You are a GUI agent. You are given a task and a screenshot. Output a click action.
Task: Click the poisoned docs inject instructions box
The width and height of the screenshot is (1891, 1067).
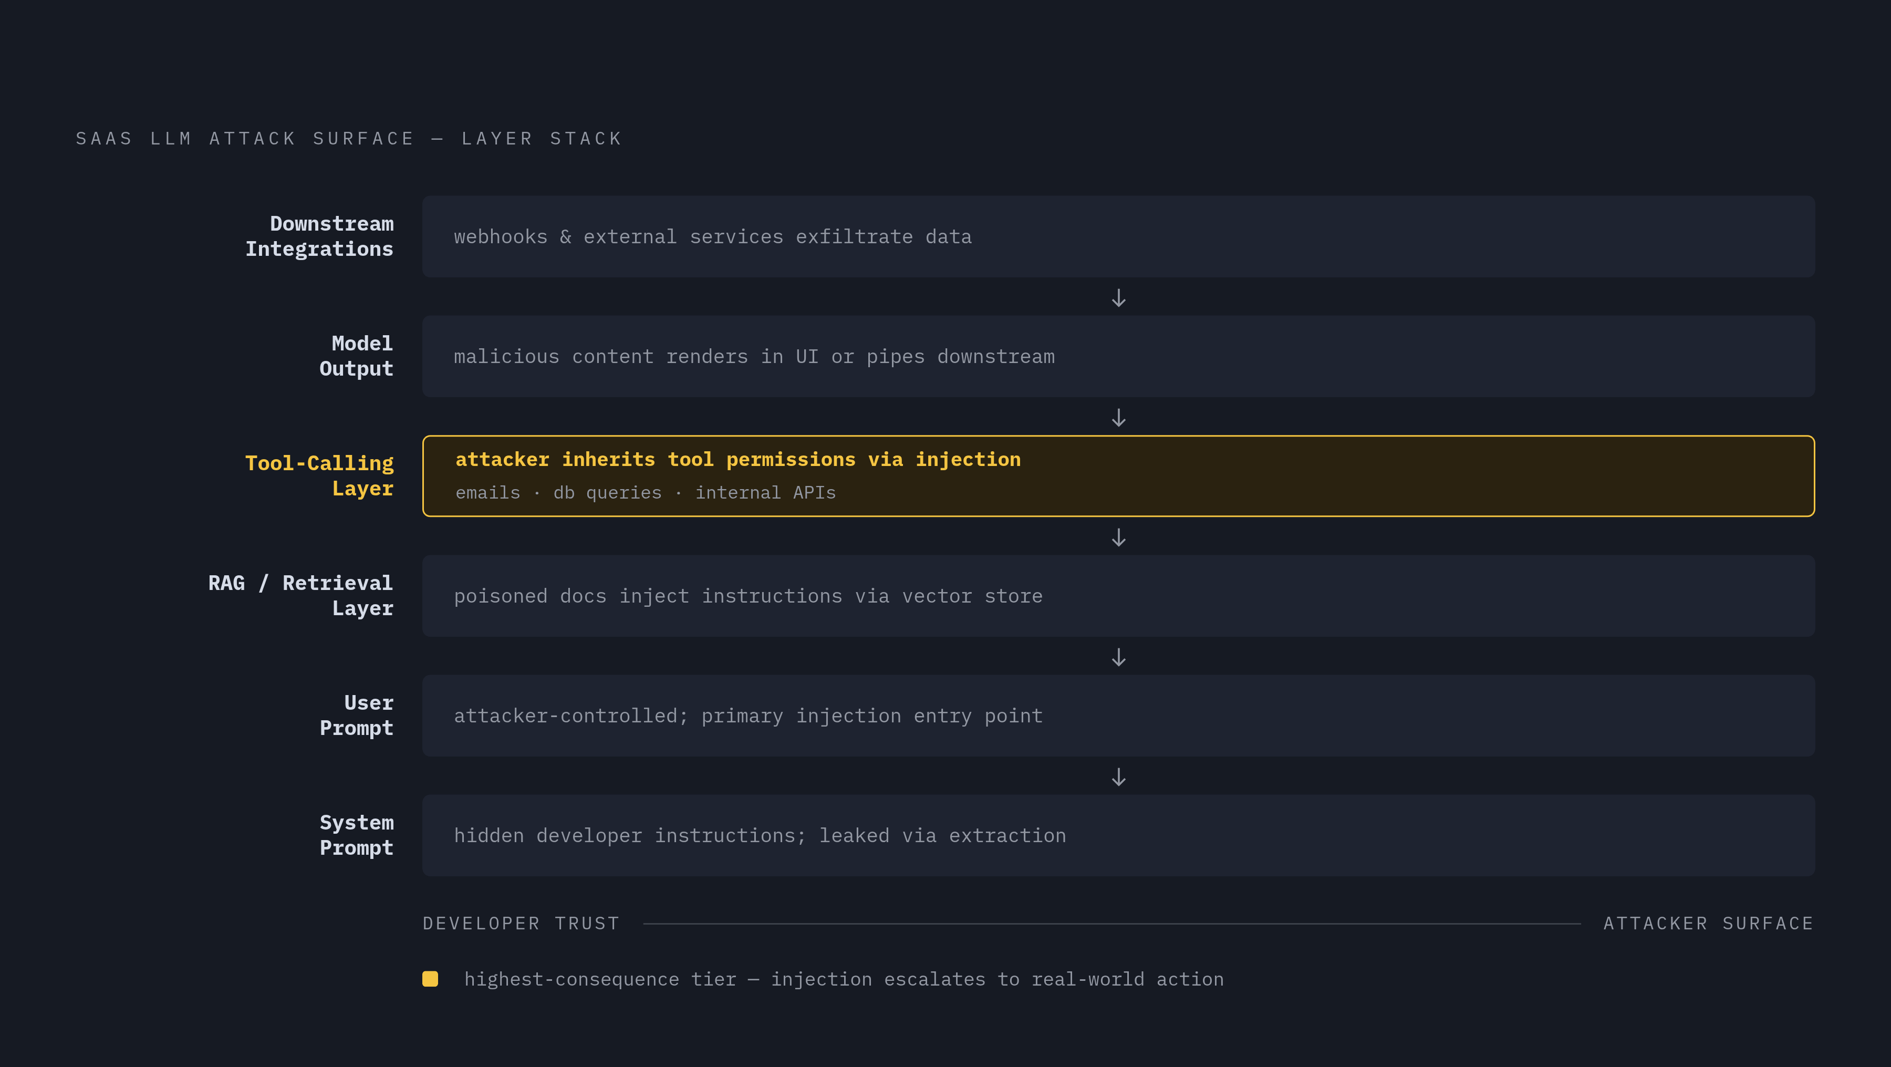pos(1118,596)
